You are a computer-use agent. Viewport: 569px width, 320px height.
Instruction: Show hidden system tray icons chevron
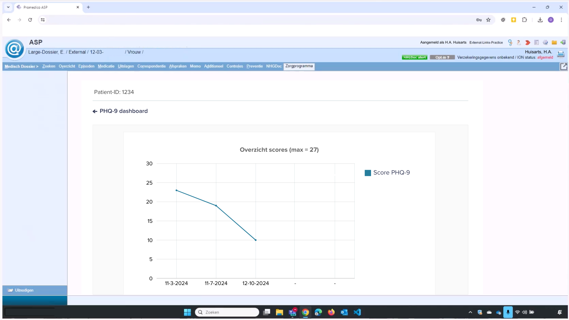point(470,312)
